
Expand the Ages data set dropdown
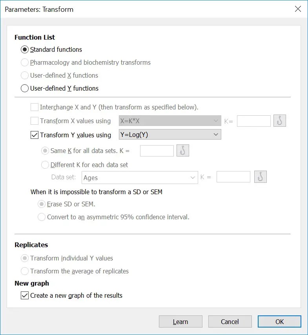point(193,177)
